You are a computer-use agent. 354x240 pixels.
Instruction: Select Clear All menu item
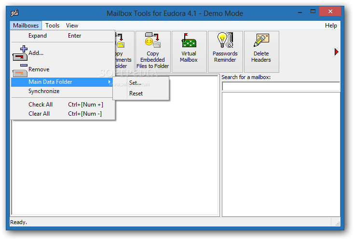[x=63, y=114]
